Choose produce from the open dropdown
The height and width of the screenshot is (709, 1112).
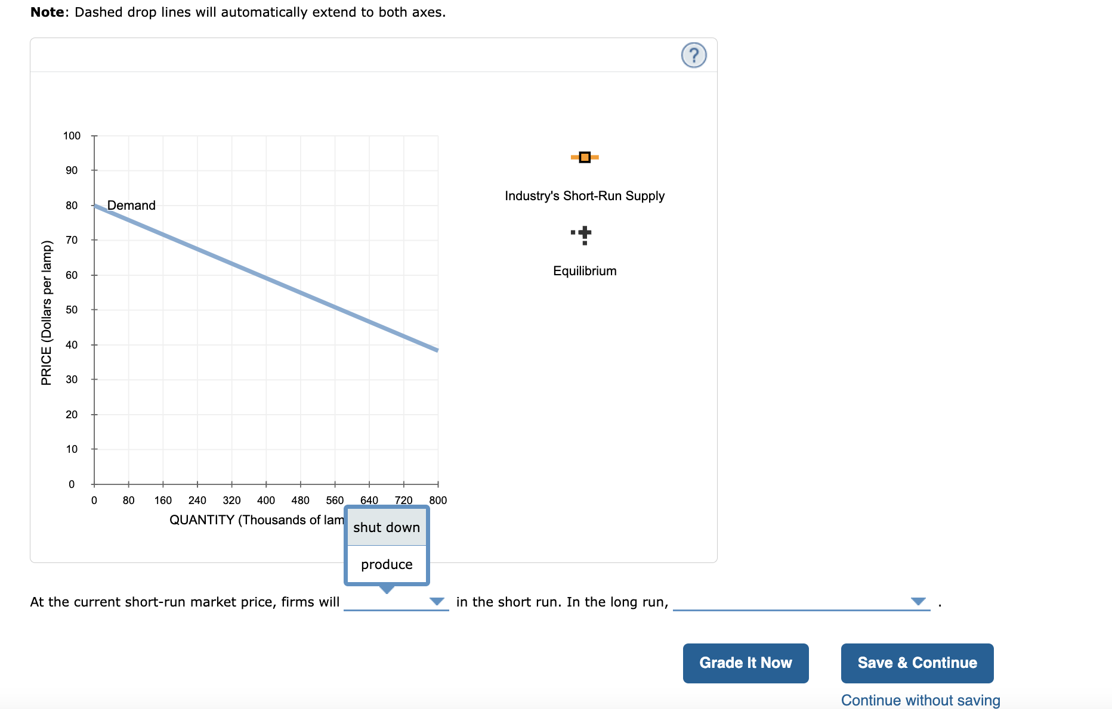[385, 564]
